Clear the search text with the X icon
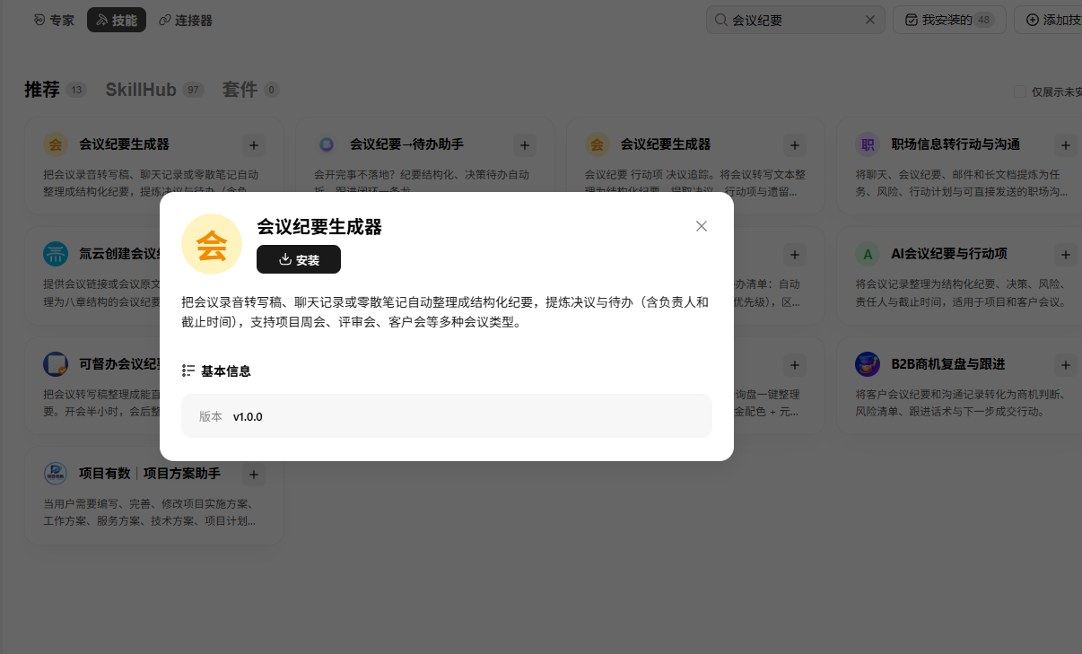Image resolution: width=1082 pixels, height=654 pixels. (x=869, y=20)
